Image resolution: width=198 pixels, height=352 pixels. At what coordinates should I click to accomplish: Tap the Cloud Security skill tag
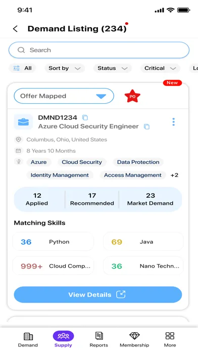[x=82, y=162]
